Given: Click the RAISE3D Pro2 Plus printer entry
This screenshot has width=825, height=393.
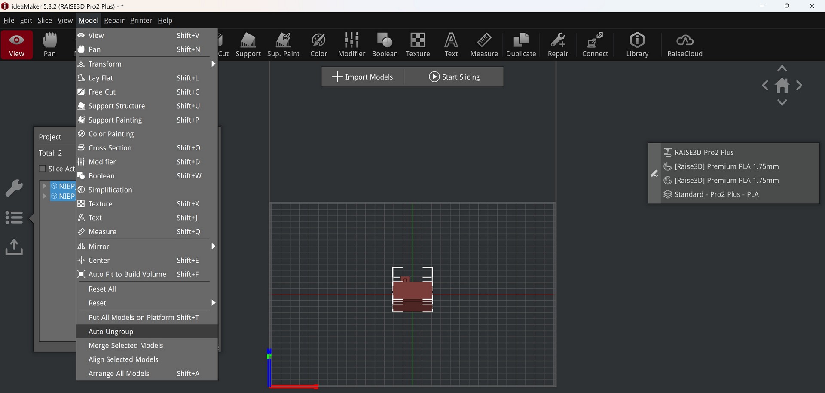Looking at the screenshot, I should [704, 152].
